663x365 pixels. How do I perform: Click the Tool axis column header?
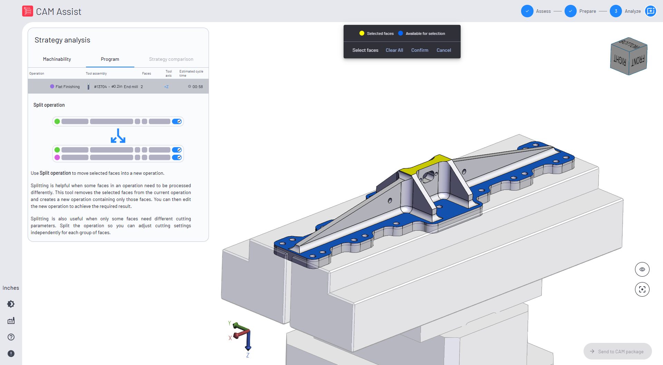click(169, 73)
